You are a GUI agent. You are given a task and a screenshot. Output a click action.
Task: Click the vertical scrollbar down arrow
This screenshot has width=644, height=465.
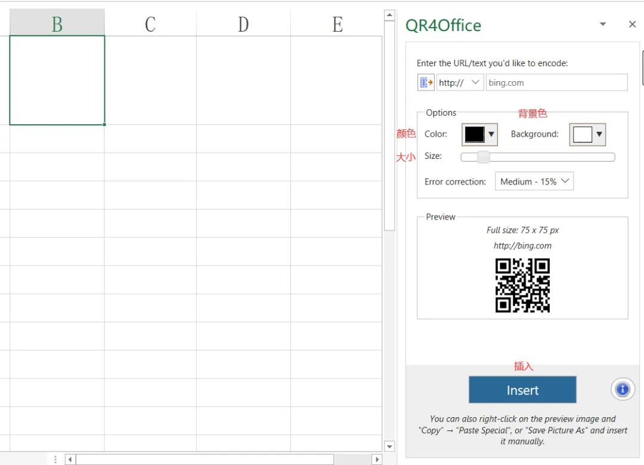pyautogui.click(x=389, y=446)
